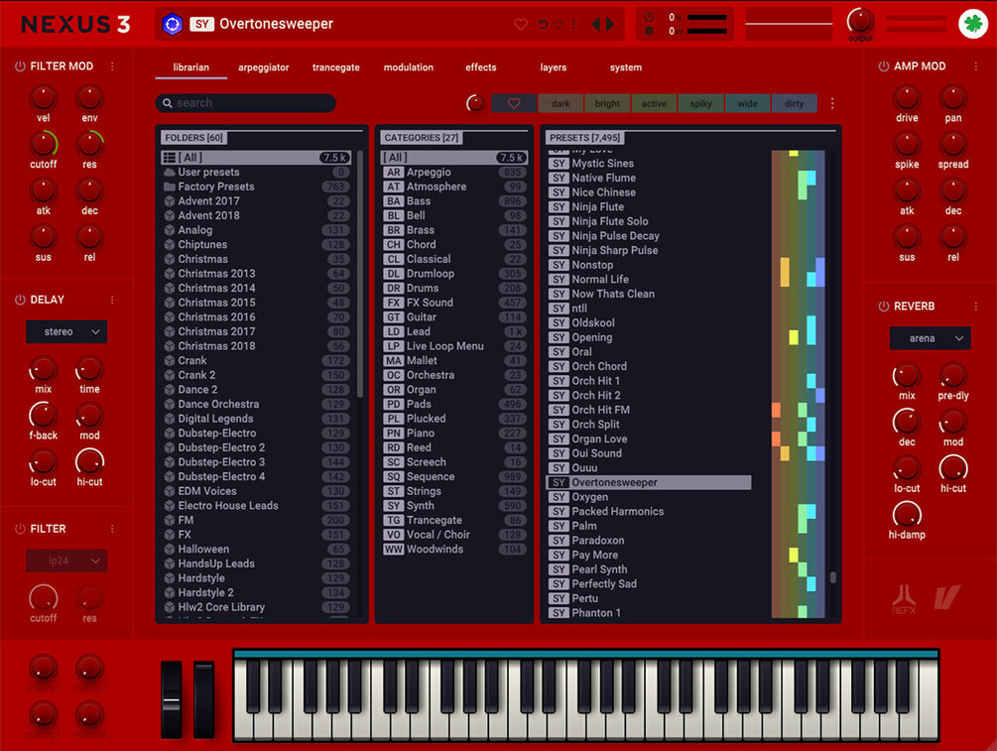Image resolution: width=997 pixels, height=751 pixels.
Task: Toggle the bright tag filter
Action: tap(607, 103)
